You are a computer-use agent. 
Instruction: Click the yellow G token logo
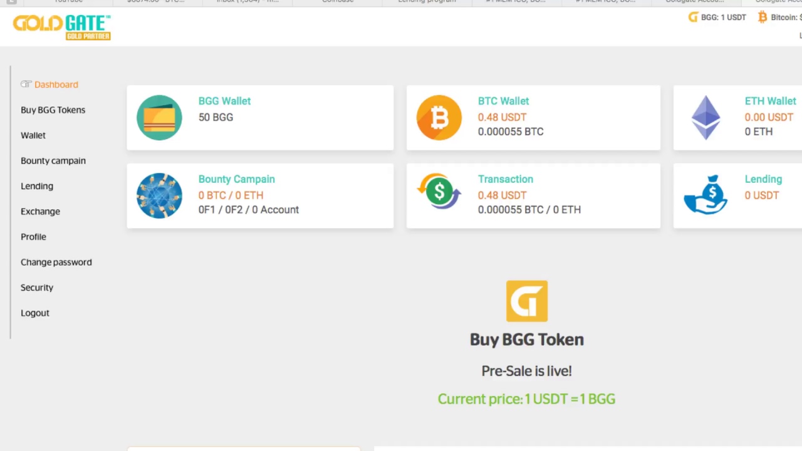click(x=527, y=301)
